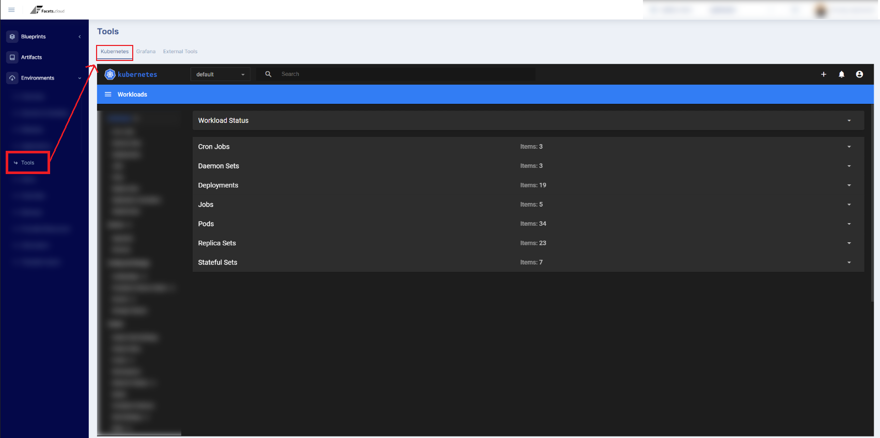Open the notifications bell
The image size is (880, 438).
tap(842, 74)
